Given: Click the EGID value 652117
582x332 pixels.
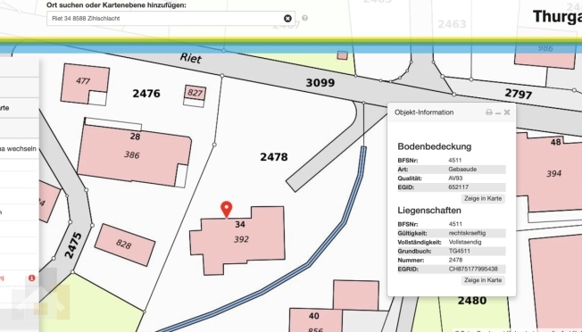Looking at the screenshot, I should pos(459,187).
